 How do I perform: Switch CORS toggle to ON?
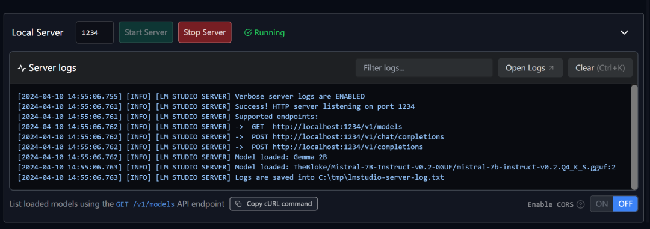[x=602, y=204]
